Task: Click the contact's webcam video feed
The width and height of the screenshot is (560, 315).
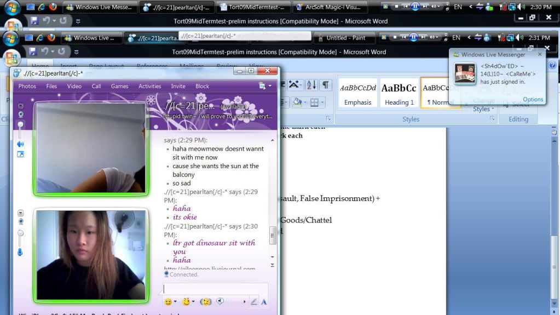Action: (91, 148)
